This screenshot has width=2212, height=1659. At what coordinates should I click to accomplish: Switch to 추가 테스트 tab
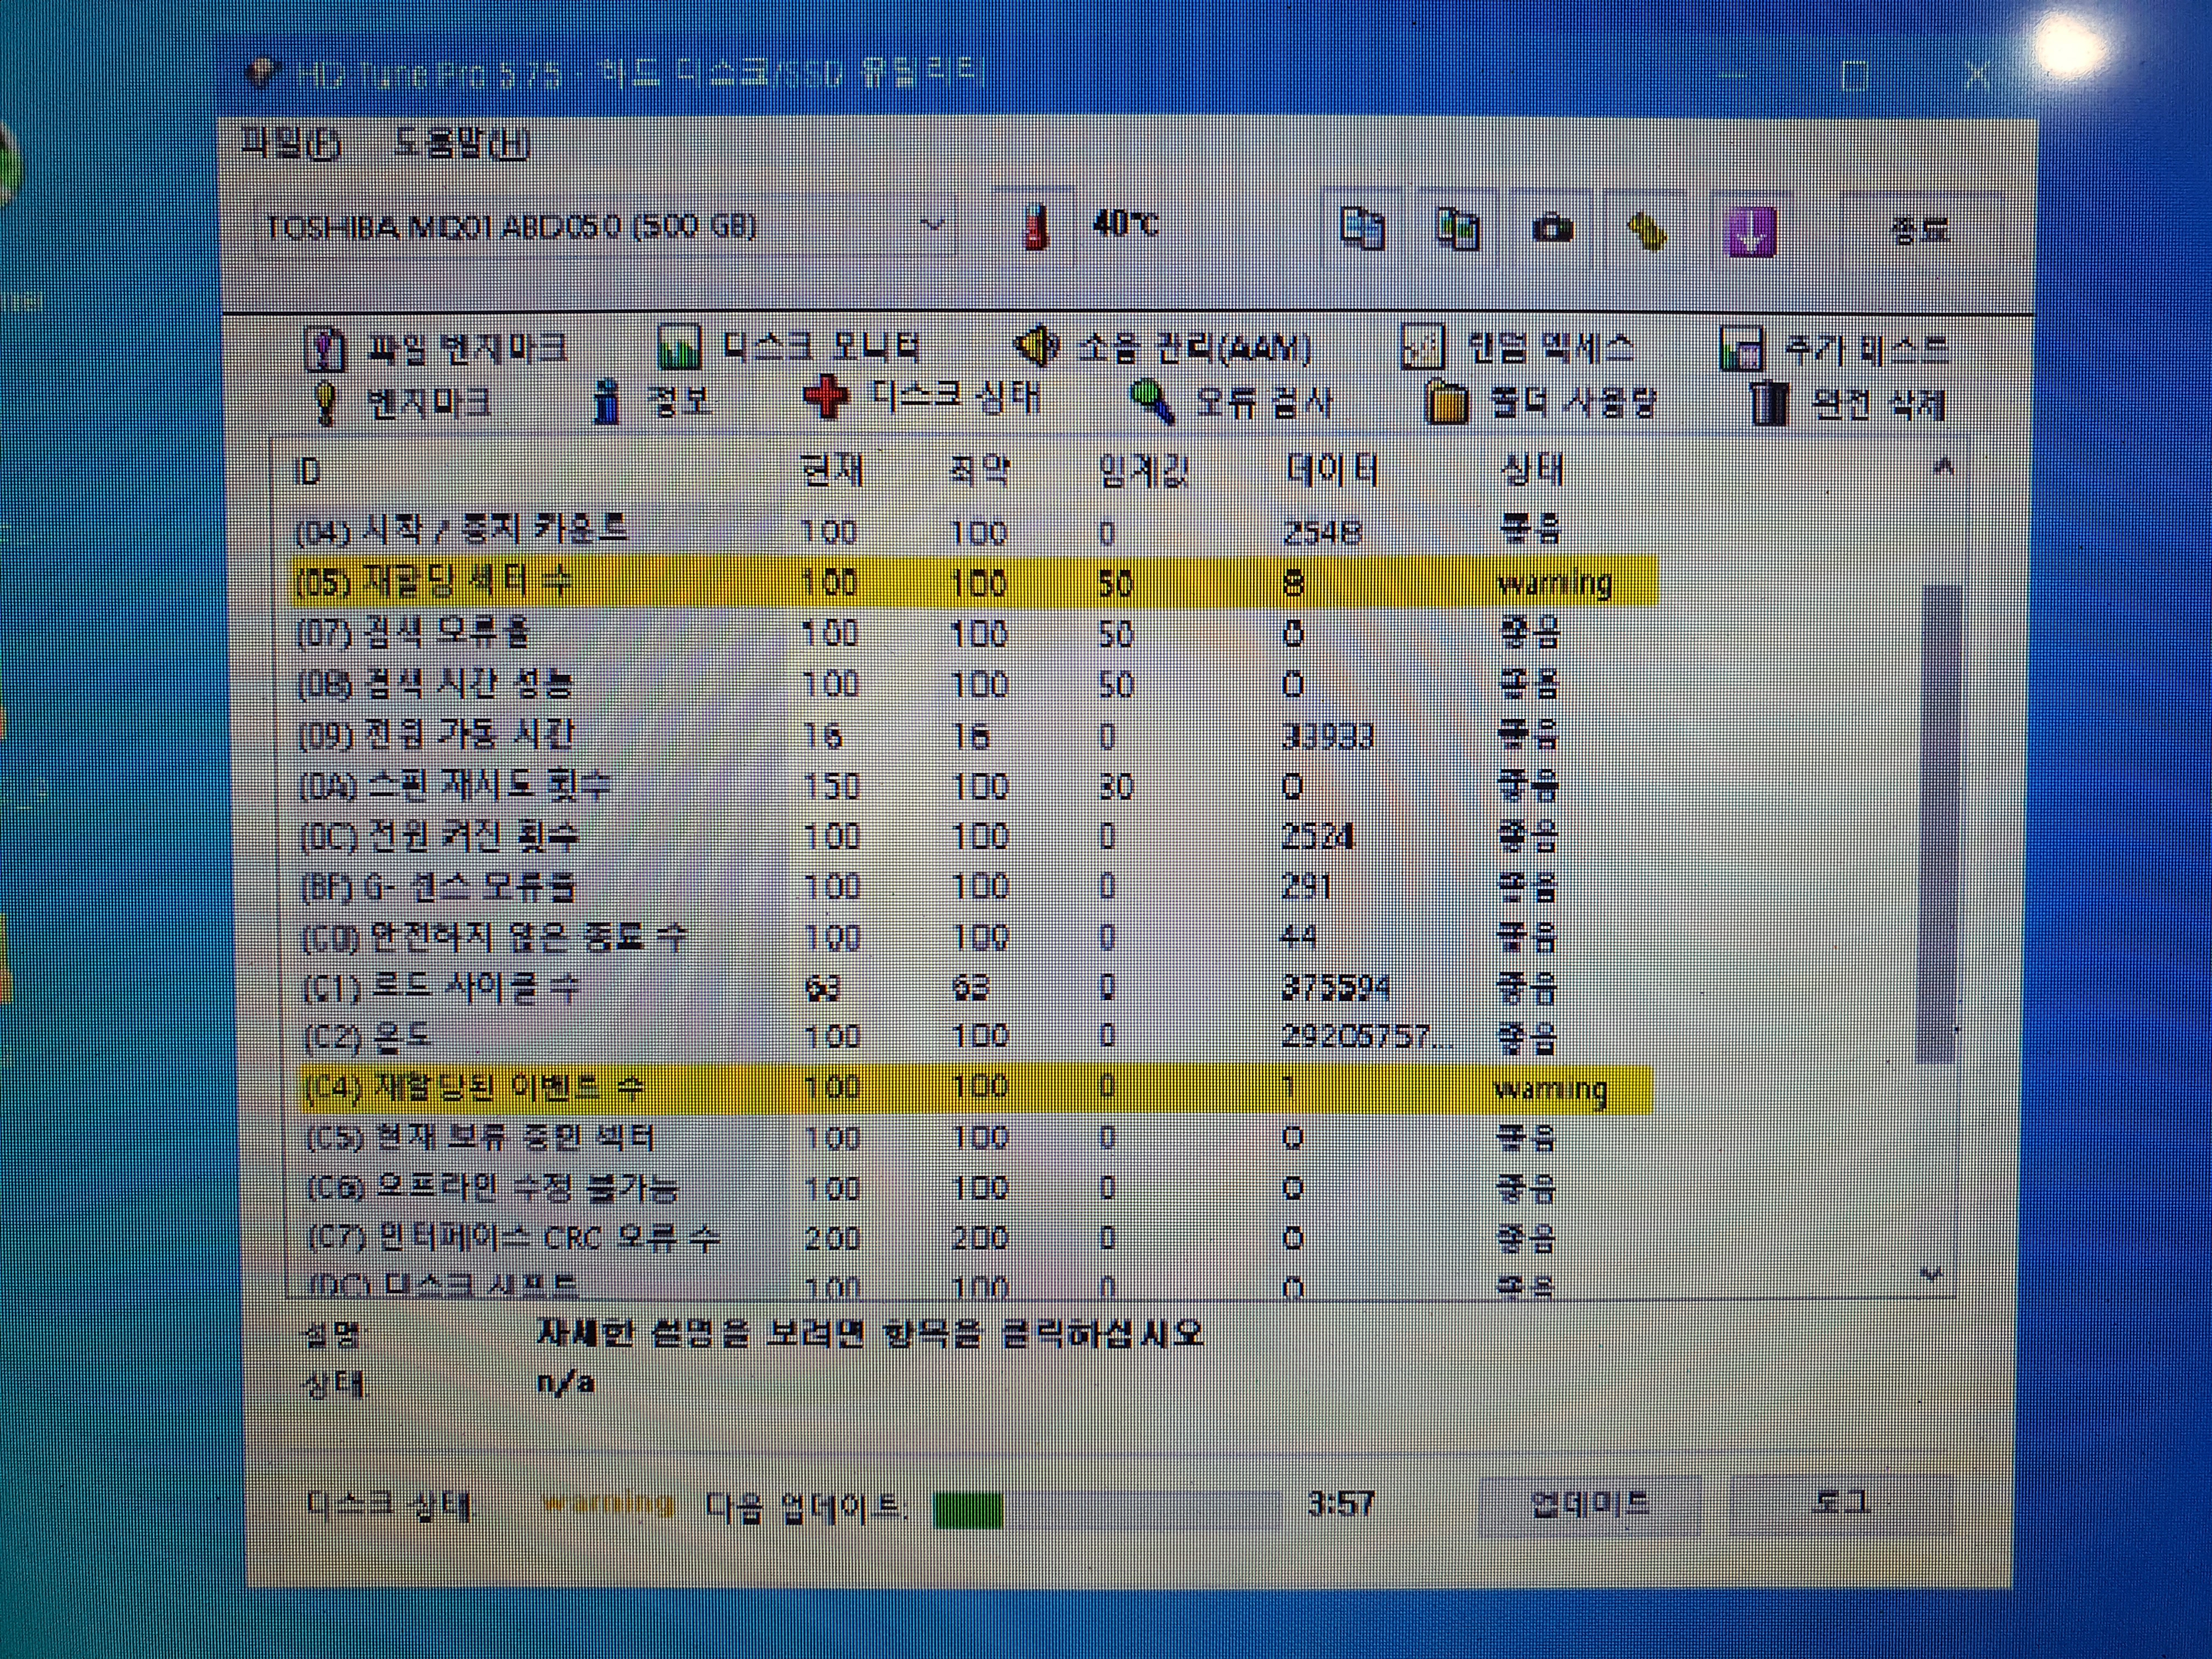pos(1836,350)
